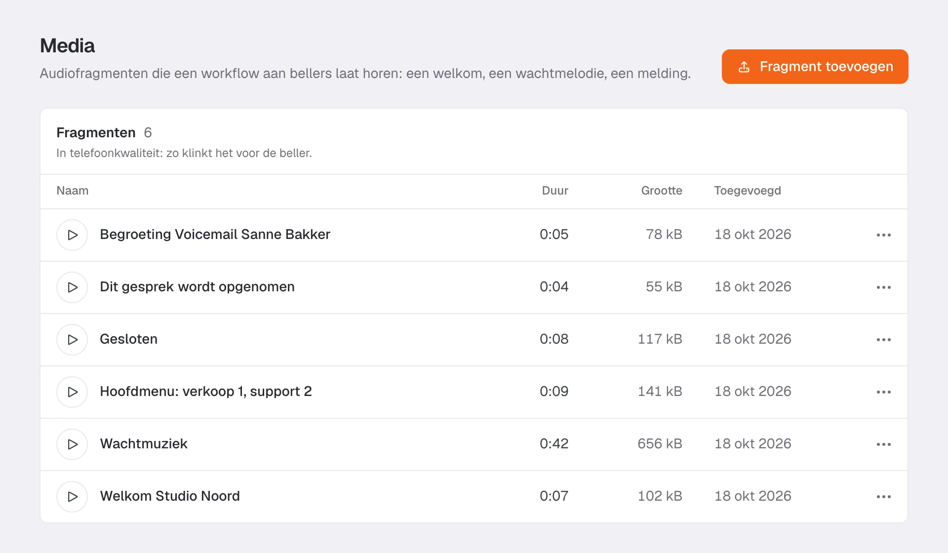Play the Welkom Studio Noord fragment

pos(72,497)
